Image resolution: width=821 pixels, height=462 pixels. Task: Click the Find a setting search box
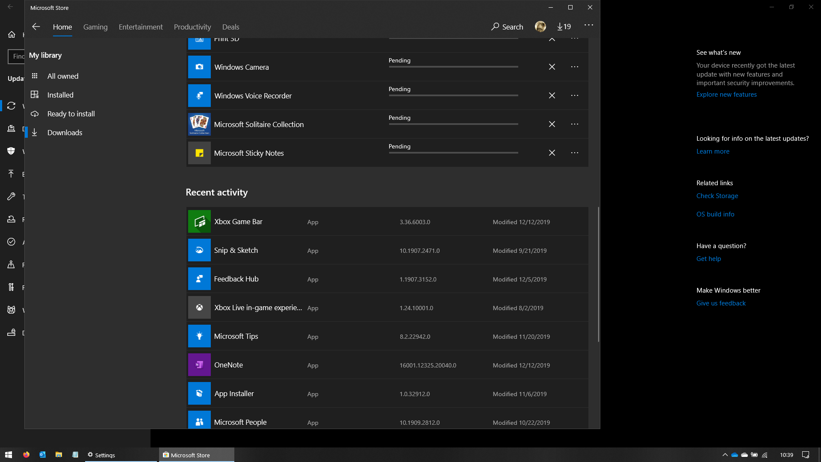pyautogui.click(x=16, y=56)
